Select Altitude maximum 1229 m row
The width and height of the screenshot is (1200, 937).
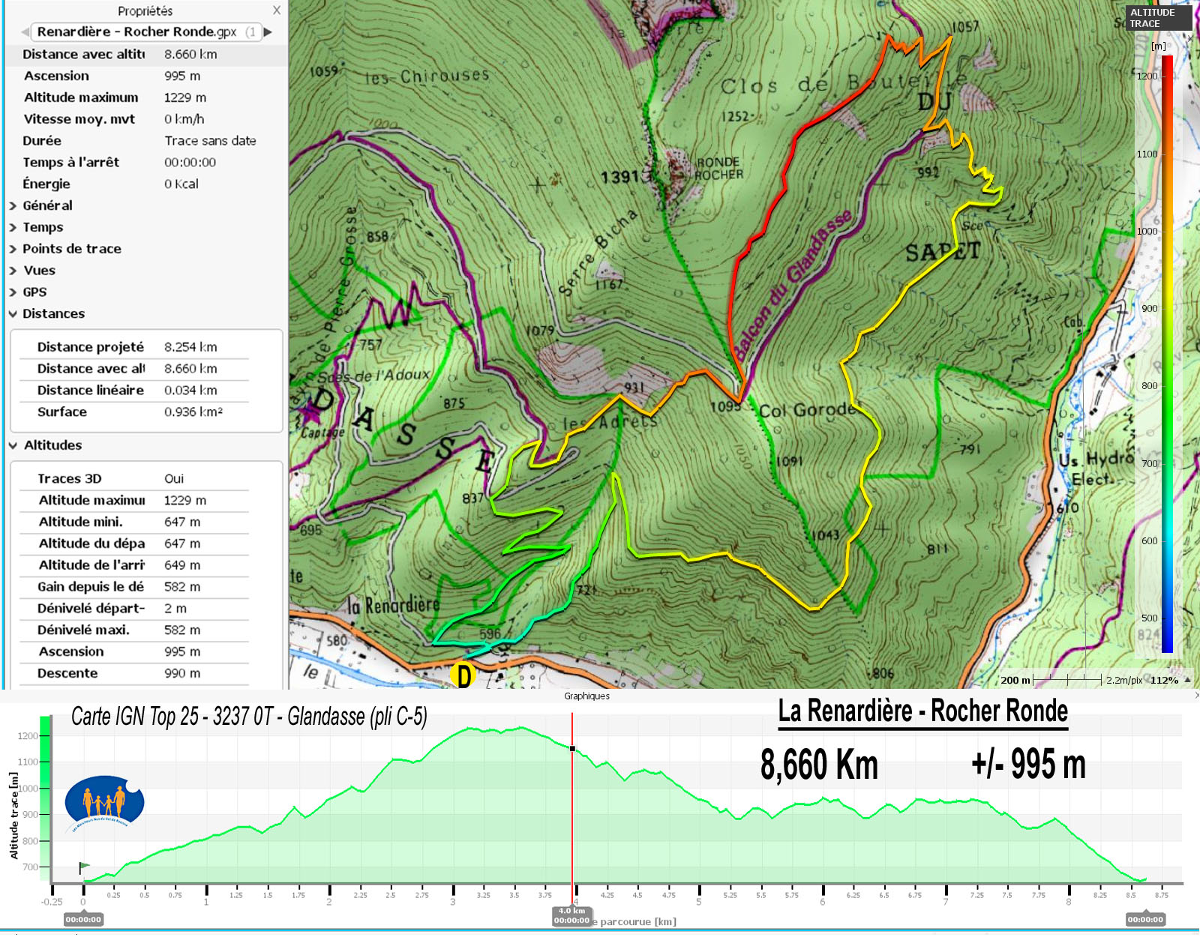[x=146, y=97]
